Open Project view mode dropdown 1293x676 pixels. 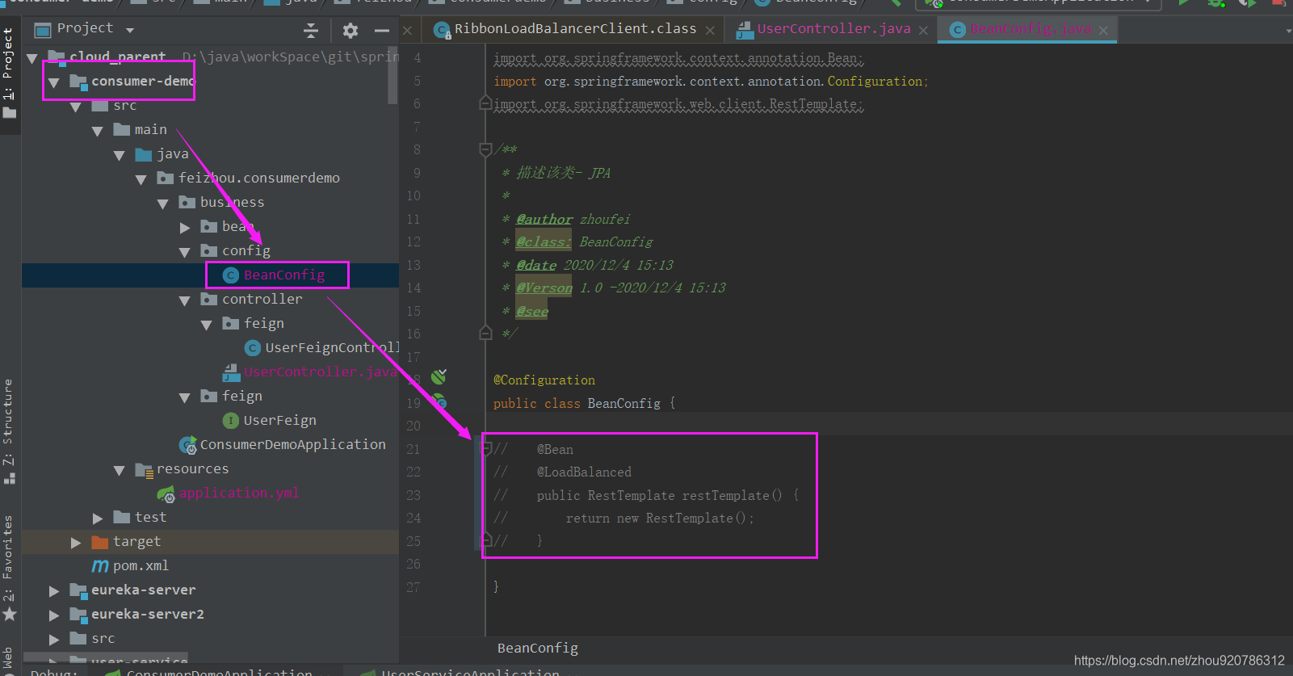[130, 31]
